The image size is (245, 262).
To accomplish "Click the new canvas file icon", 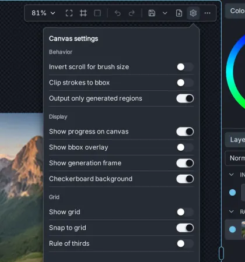I will pyautogui.click(x=179, y=13).
